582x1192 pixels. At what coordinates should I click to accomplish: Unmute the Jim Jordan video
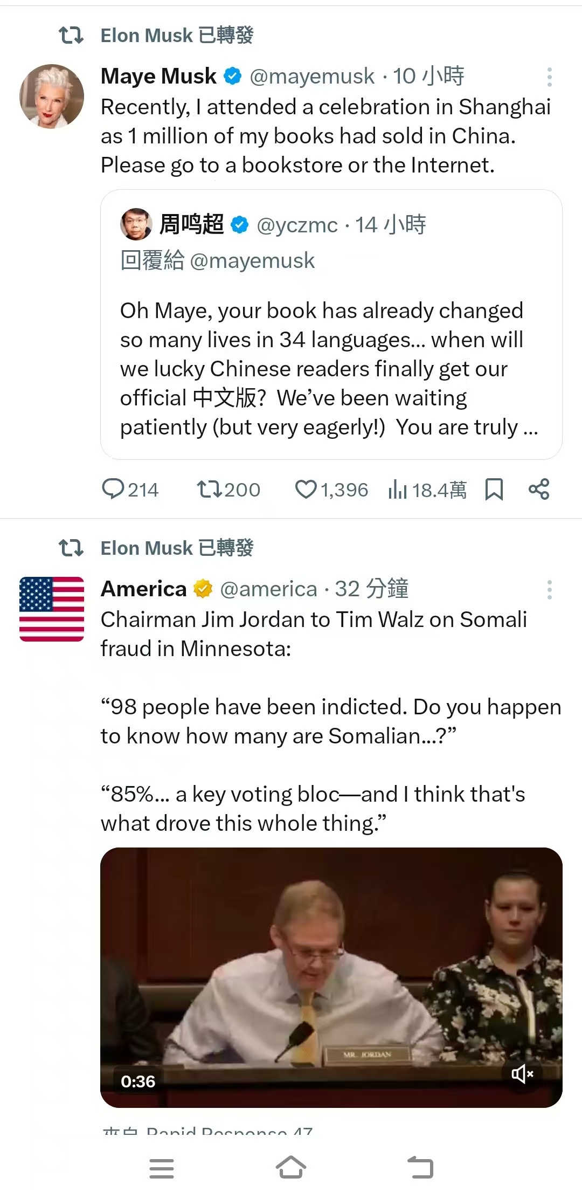[x=522, y=1074]
